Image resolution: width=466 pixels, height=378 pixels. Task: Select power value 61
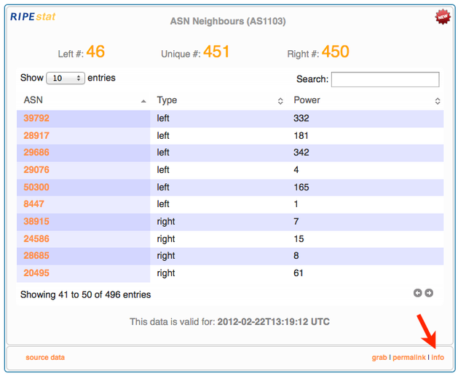(299, 273)
